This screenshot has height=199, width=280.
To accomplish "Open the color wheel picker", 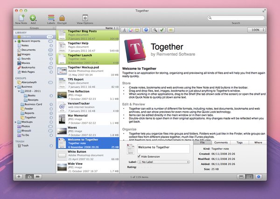I will click(131, 30).
